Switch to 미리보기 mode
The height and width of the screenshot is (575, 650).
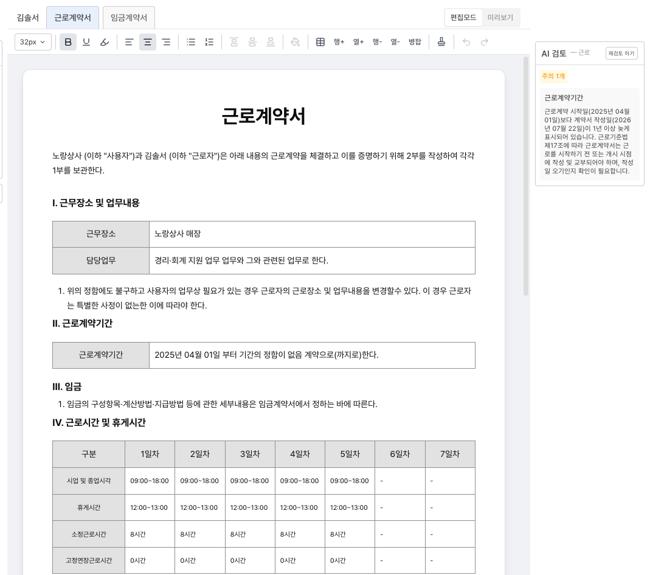pos(500,18)
